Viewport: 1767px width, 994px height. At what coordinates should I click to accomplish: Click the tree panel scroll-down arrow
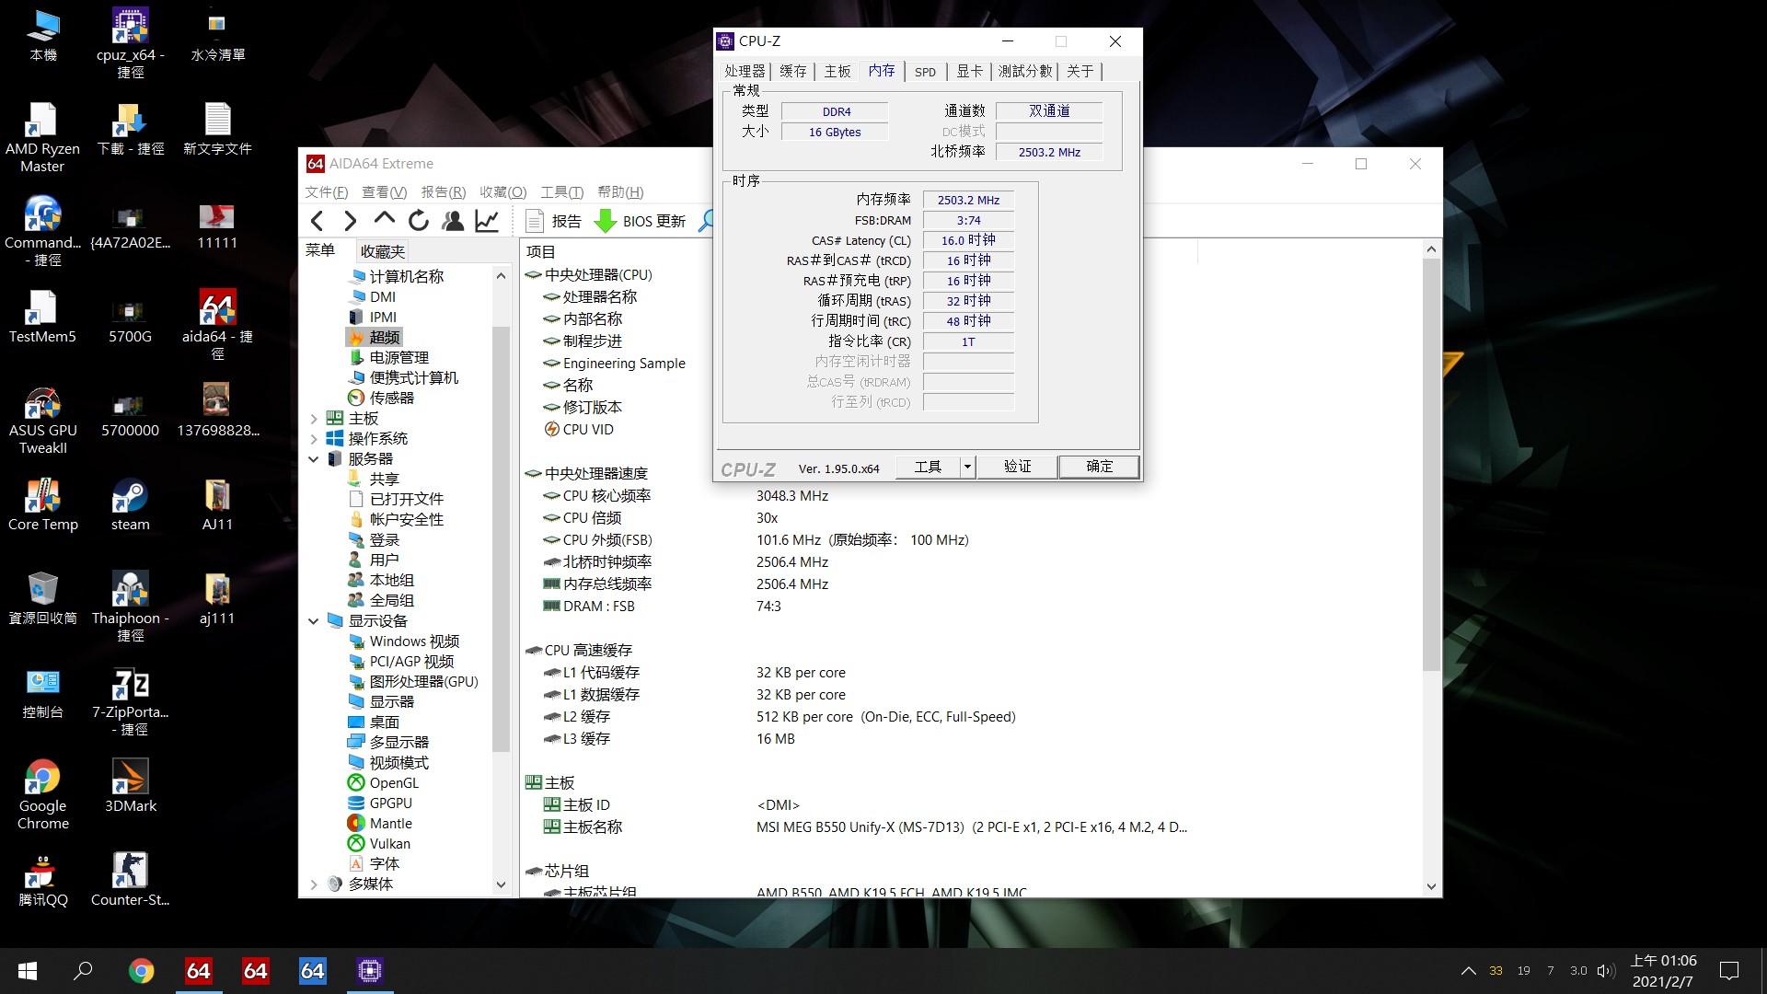pos(501,884)
